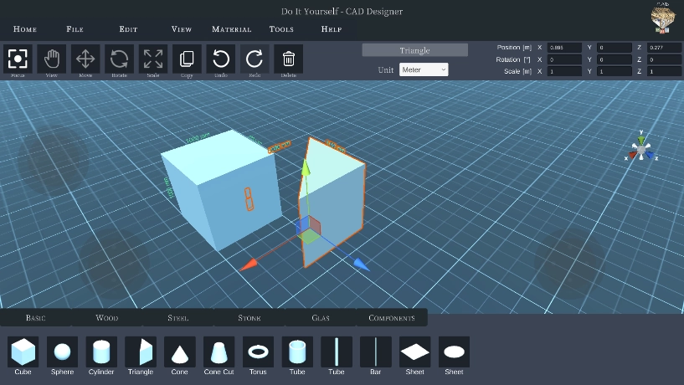684x385 pixels.
Task: Undo the last action
Action: coord(221,59)
